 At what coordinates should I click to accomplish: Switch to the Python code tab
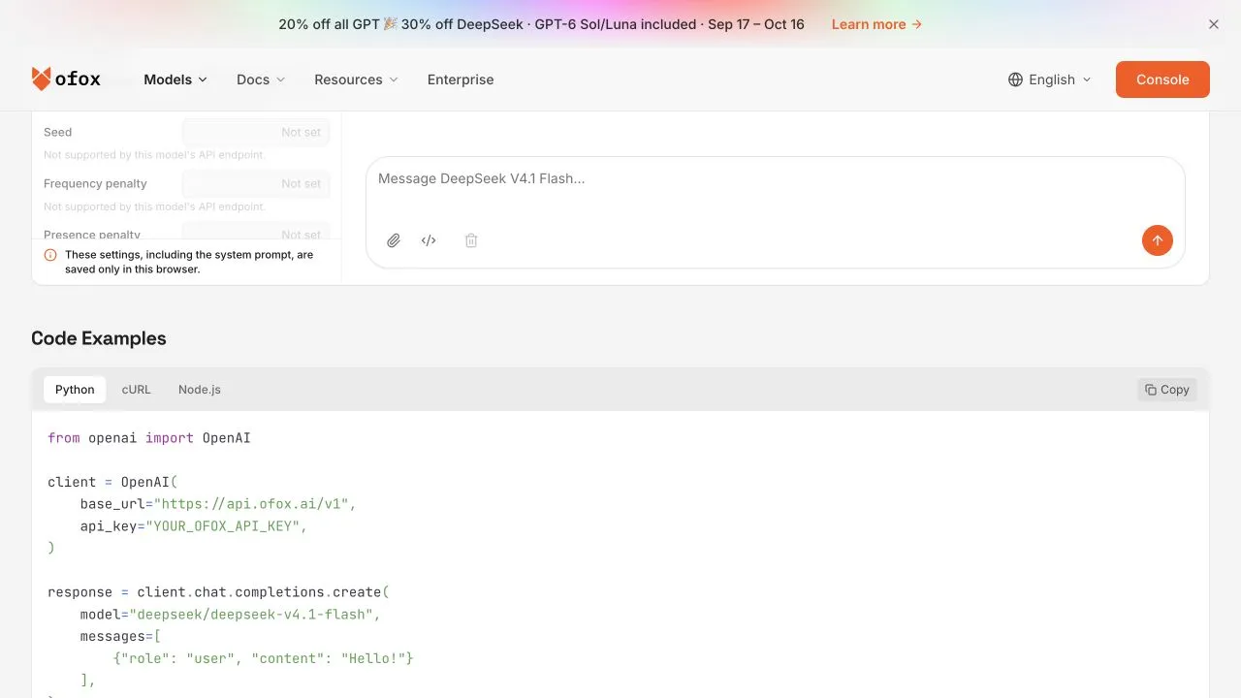[x=75, y=390]
